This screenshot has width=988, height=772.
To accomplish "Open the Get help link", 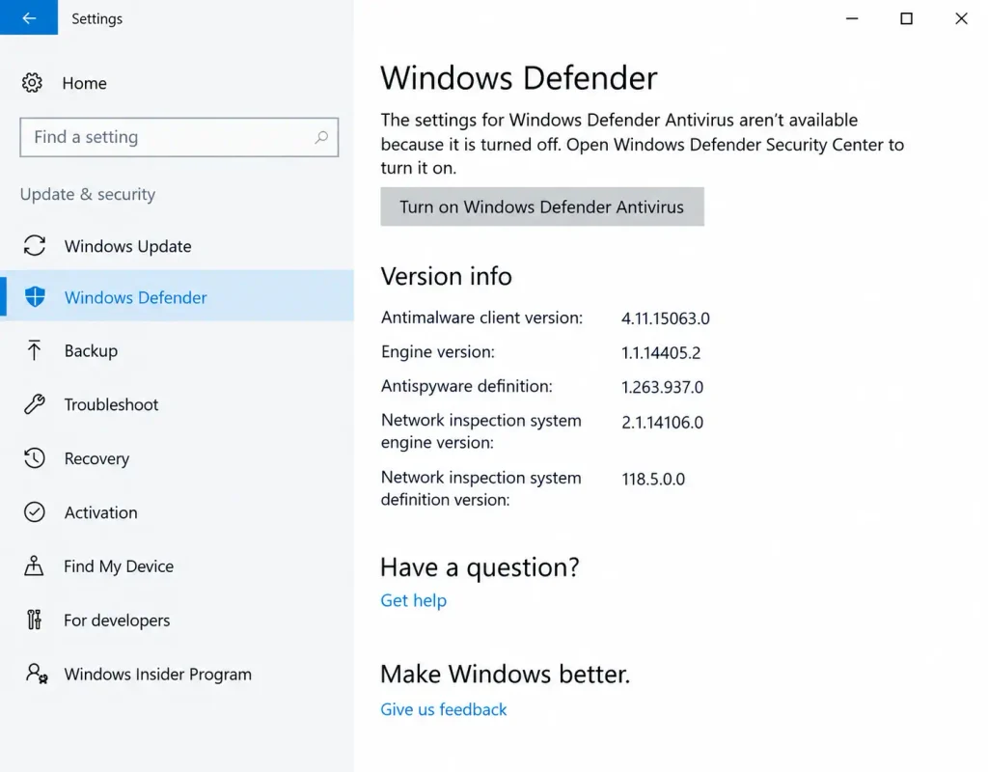I will tap(413, 600).
